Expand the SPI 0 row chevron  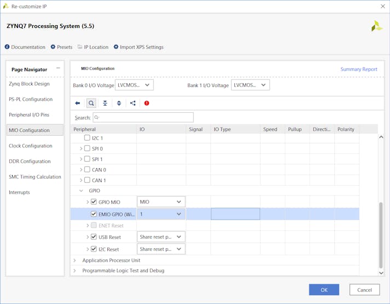tap(81, 148)
